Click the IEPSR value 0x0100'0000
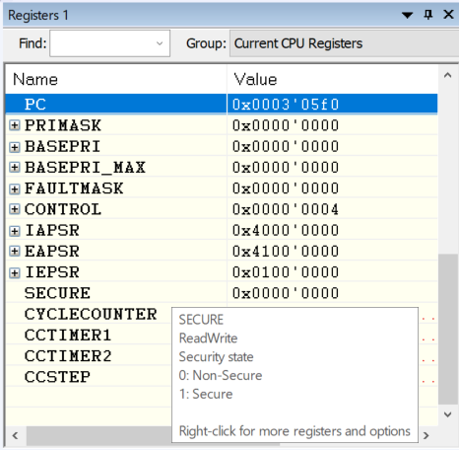Image resolution: width=459 pixels, height=450 pixels. pyautogui.click(x=286, y=272)
